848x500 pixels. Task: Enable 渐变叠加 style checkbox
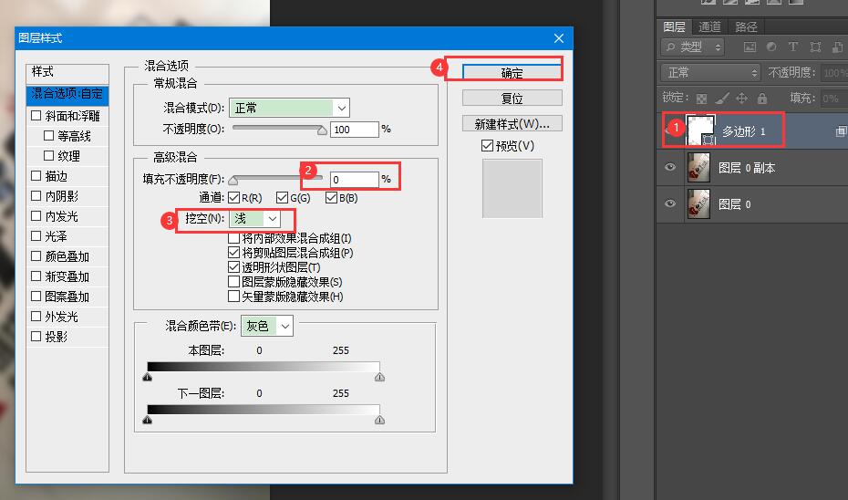click(x=36, y=276)
